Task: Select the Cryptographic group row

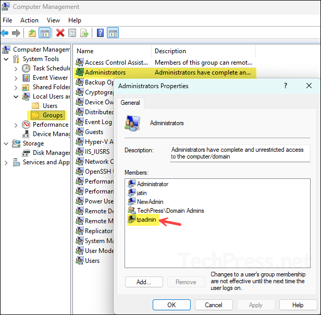Action: click(94, 92)
